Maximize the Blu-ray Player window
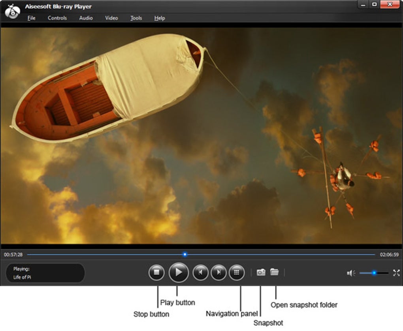 [x=374, y=4]
